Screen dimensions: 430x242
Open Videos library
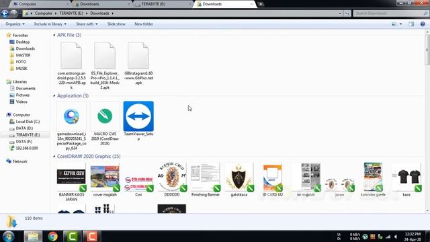[21, 102]
